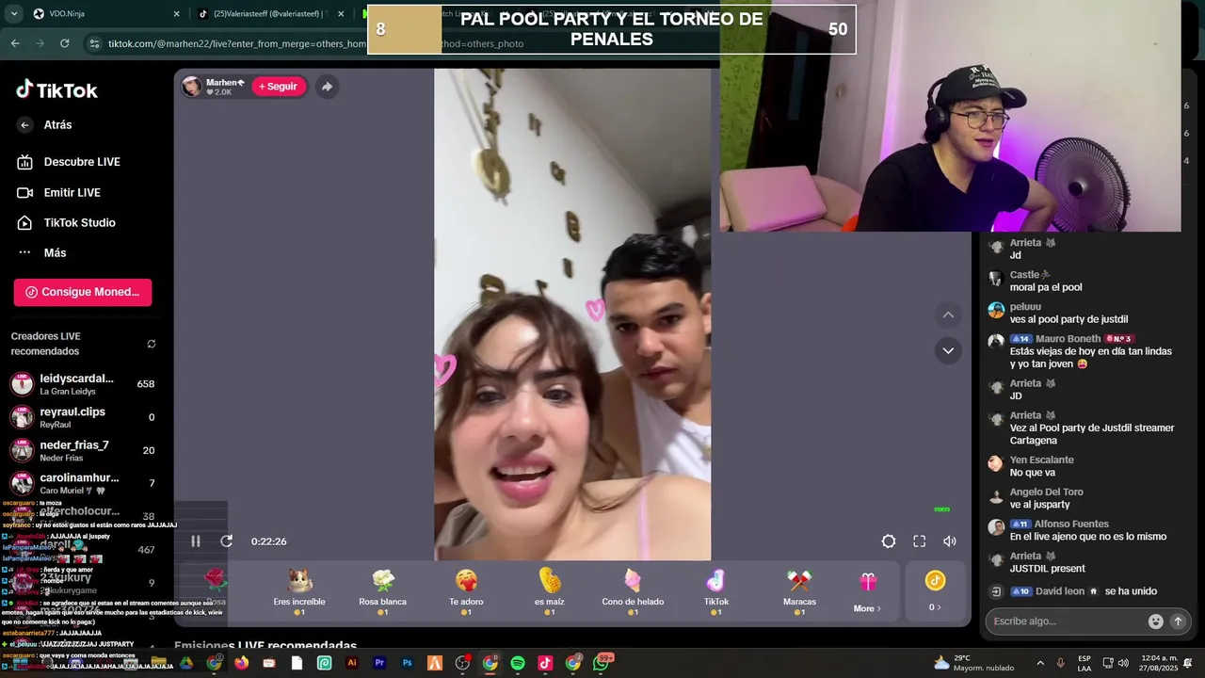Screen dimensions: 1205x678
Task: Share the live stream via arrow icon
Action: pyautogui.click(x=327, y=87)
